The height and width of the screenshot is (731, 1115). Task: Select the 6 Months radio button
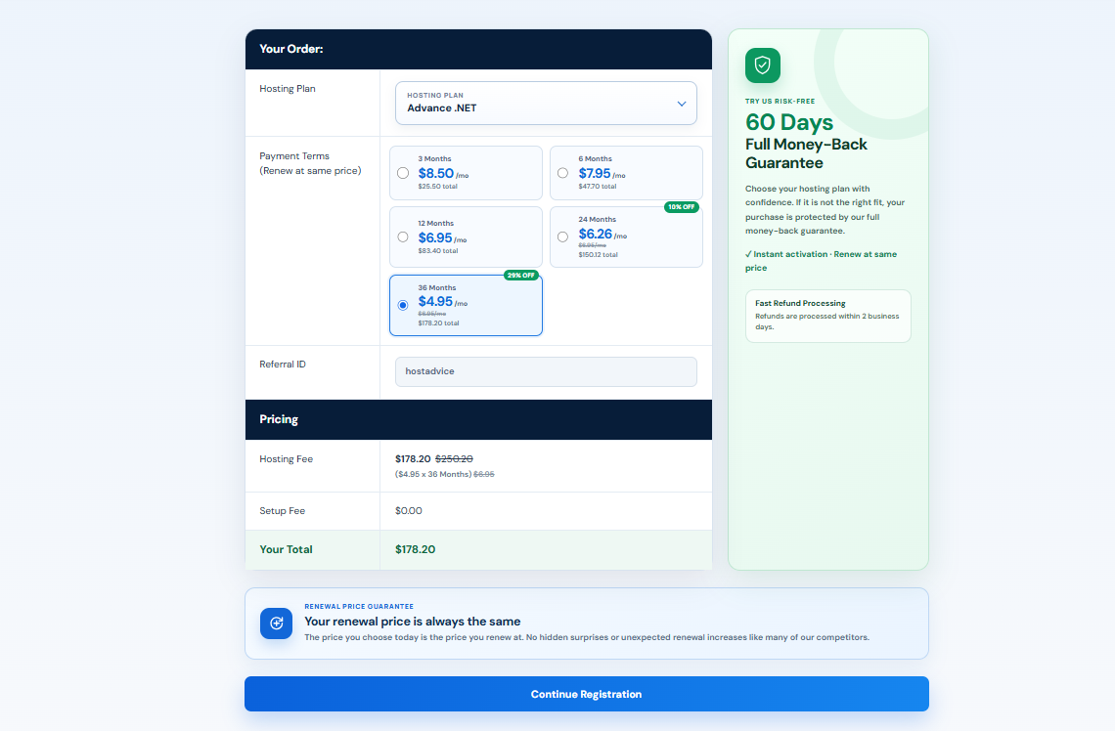pyautogui.click(x=563, y=173)
